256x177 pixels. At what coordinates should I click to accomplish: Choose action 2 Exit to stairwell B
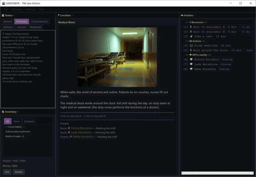216,32
